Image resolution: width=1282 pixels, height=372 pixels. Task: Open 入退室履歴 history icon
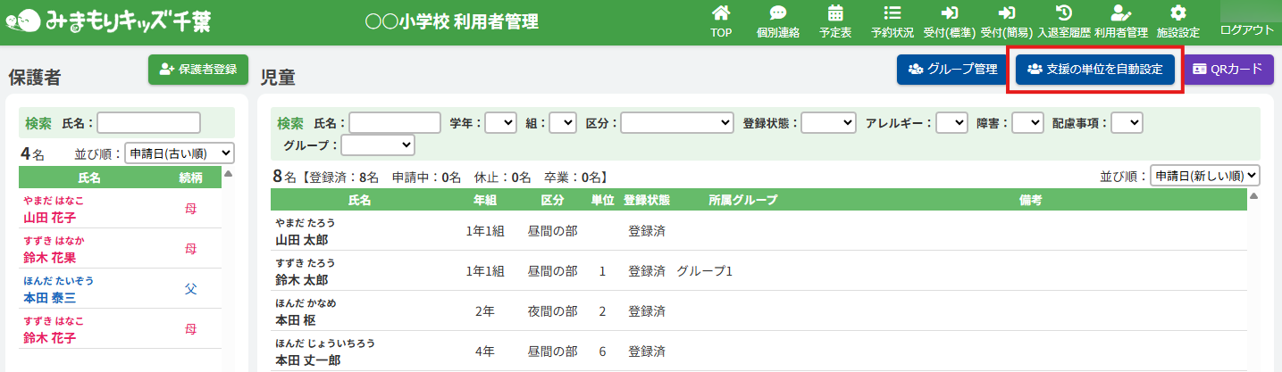1063,13
